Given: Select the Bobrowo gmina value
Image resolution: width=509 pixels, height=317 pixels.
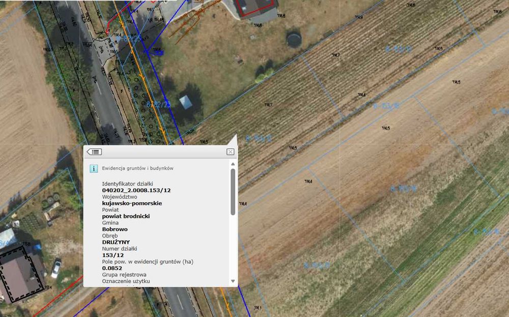Looking at the screenshot, I should pyautogui.click(x=115, y=229).
